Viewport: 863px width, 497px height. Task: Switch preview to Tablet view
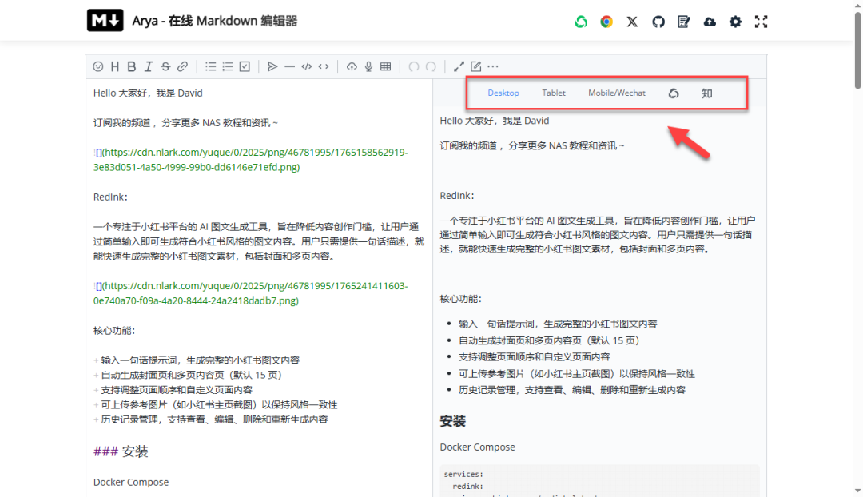pos(553,93)
